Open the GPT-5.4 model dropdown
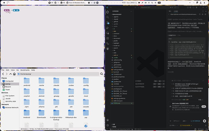The height and width of the screenshot is (131, 209). tap(177, 121)
